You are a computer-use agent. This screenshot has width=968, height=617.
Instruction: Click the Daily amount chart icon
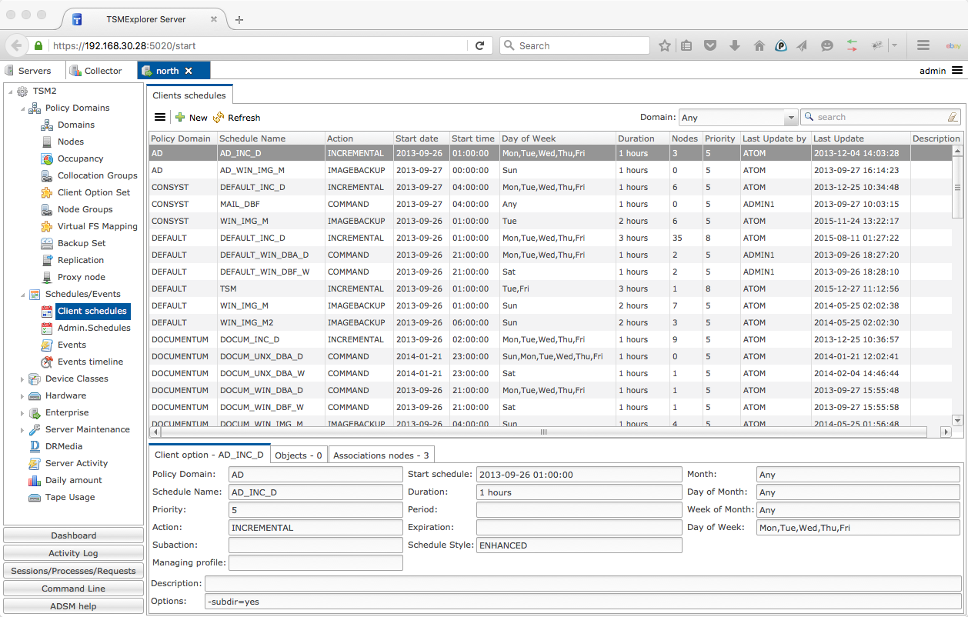tap(34, 480)
